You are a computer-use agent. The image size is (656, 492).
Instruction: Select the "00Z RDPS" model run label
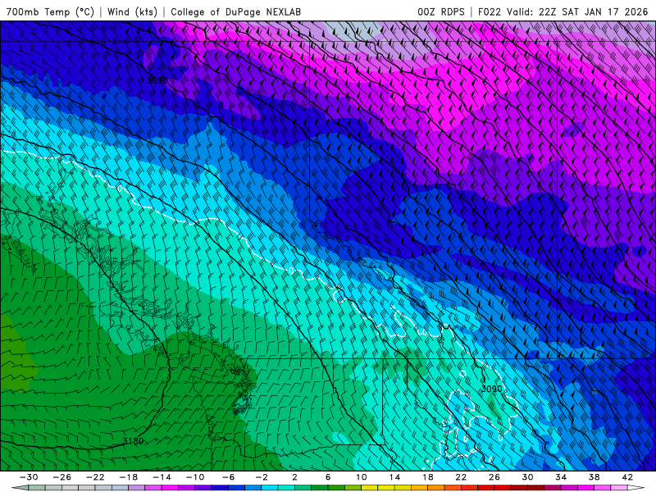pos(441,11)
